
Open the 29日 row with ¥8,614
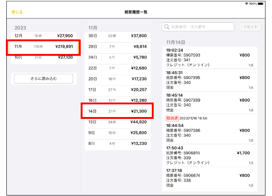point(117,46)
